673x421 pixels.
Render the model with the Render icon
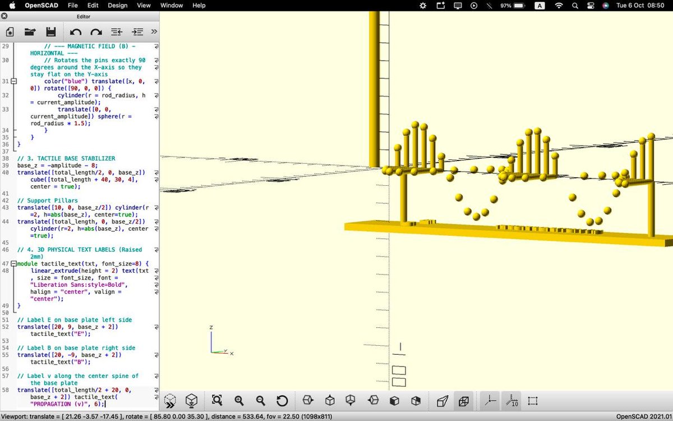click(x=192, y=401)
